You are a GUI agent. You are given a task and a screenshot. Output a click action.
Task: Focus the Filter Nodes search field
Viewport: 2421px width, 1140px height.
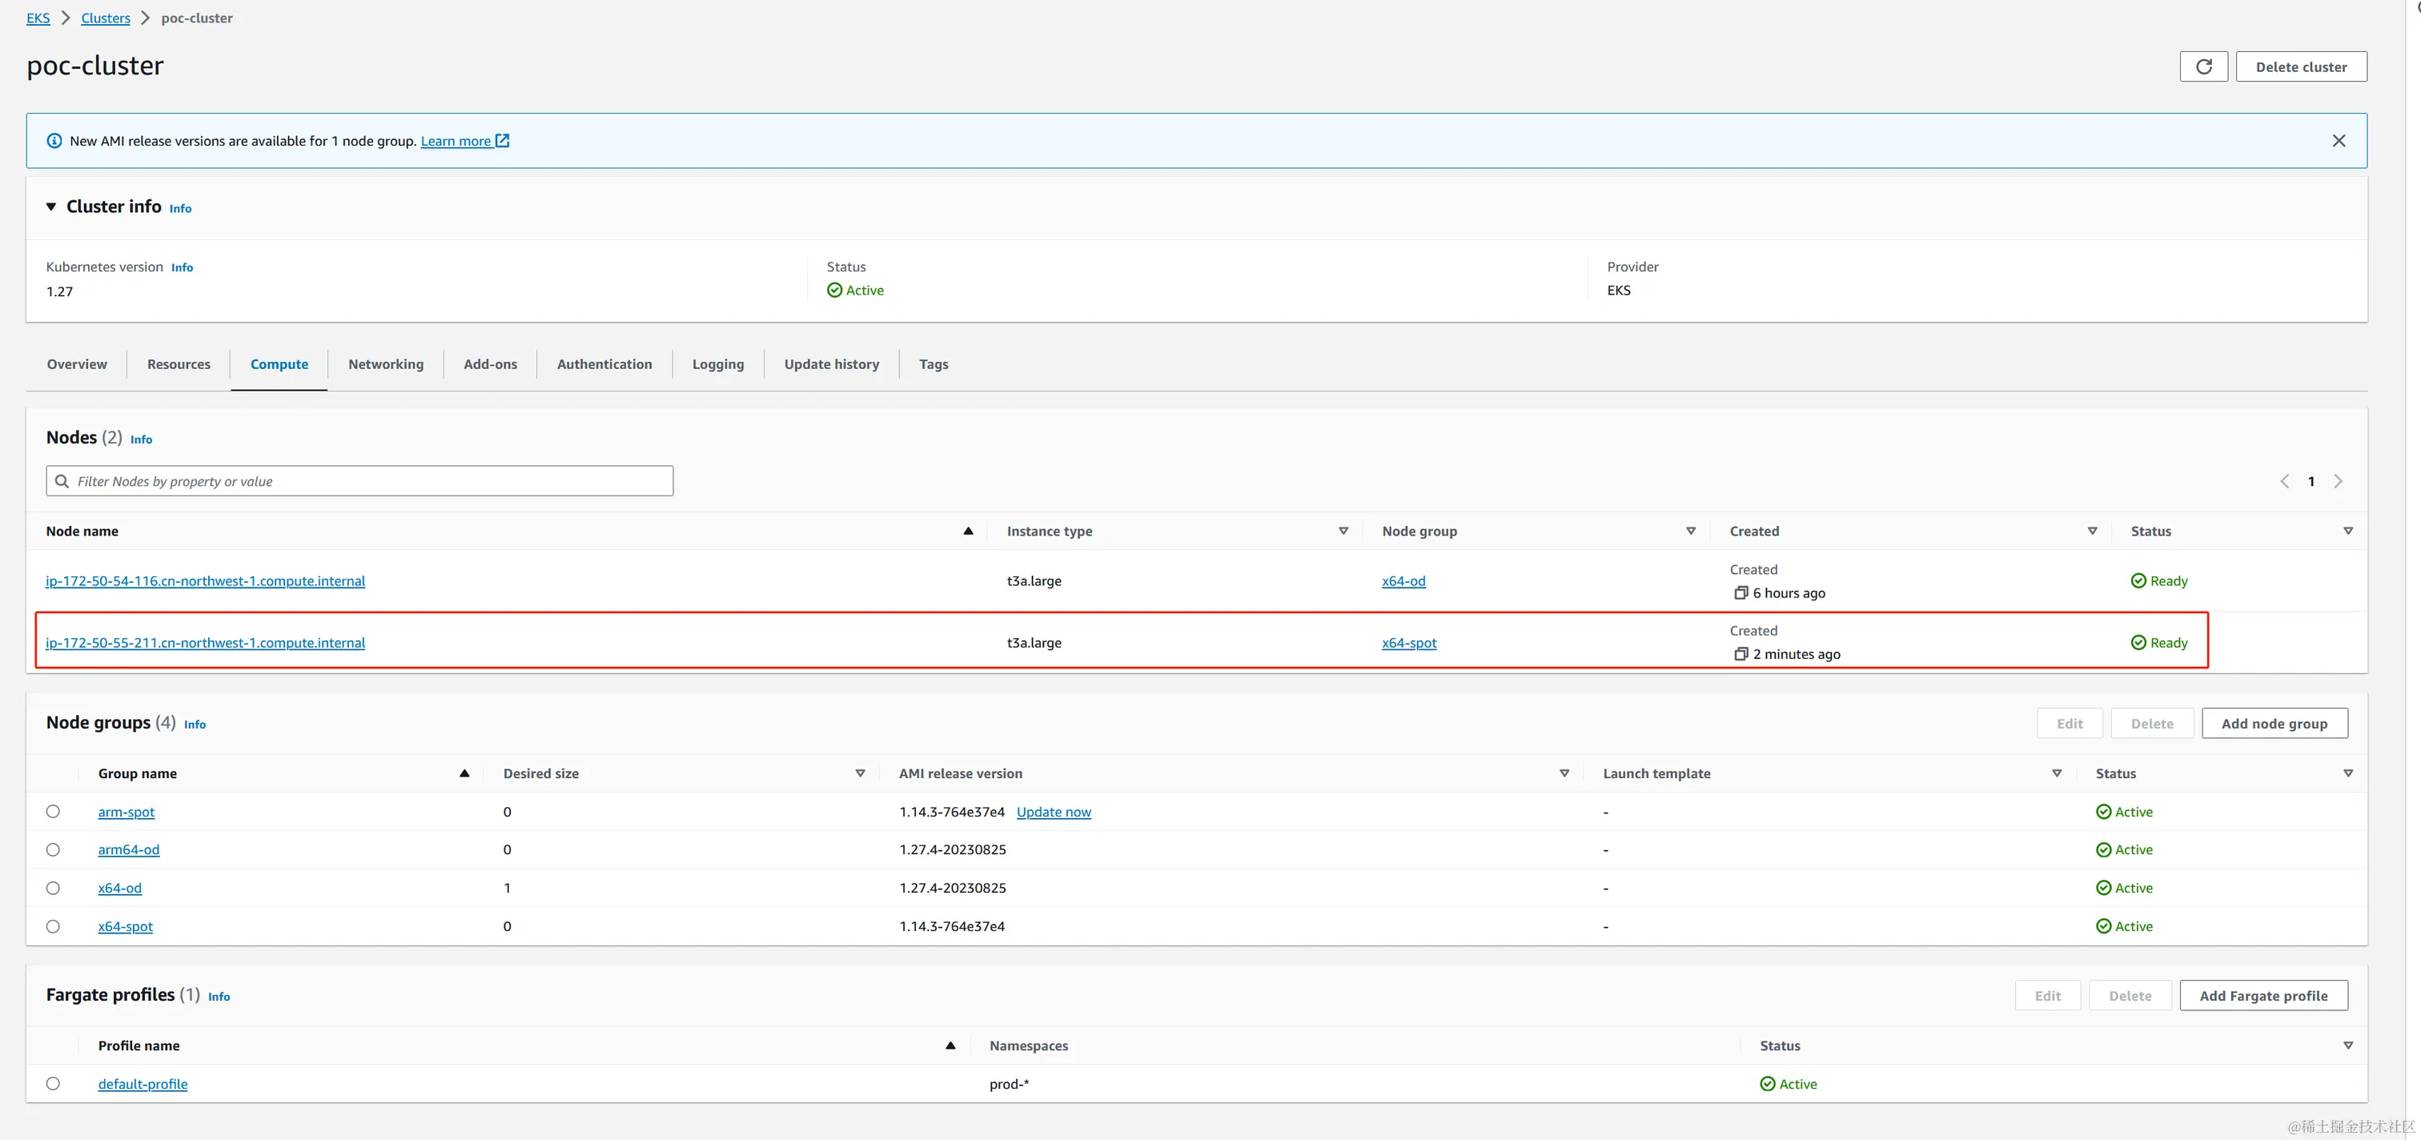pos(360,481)
